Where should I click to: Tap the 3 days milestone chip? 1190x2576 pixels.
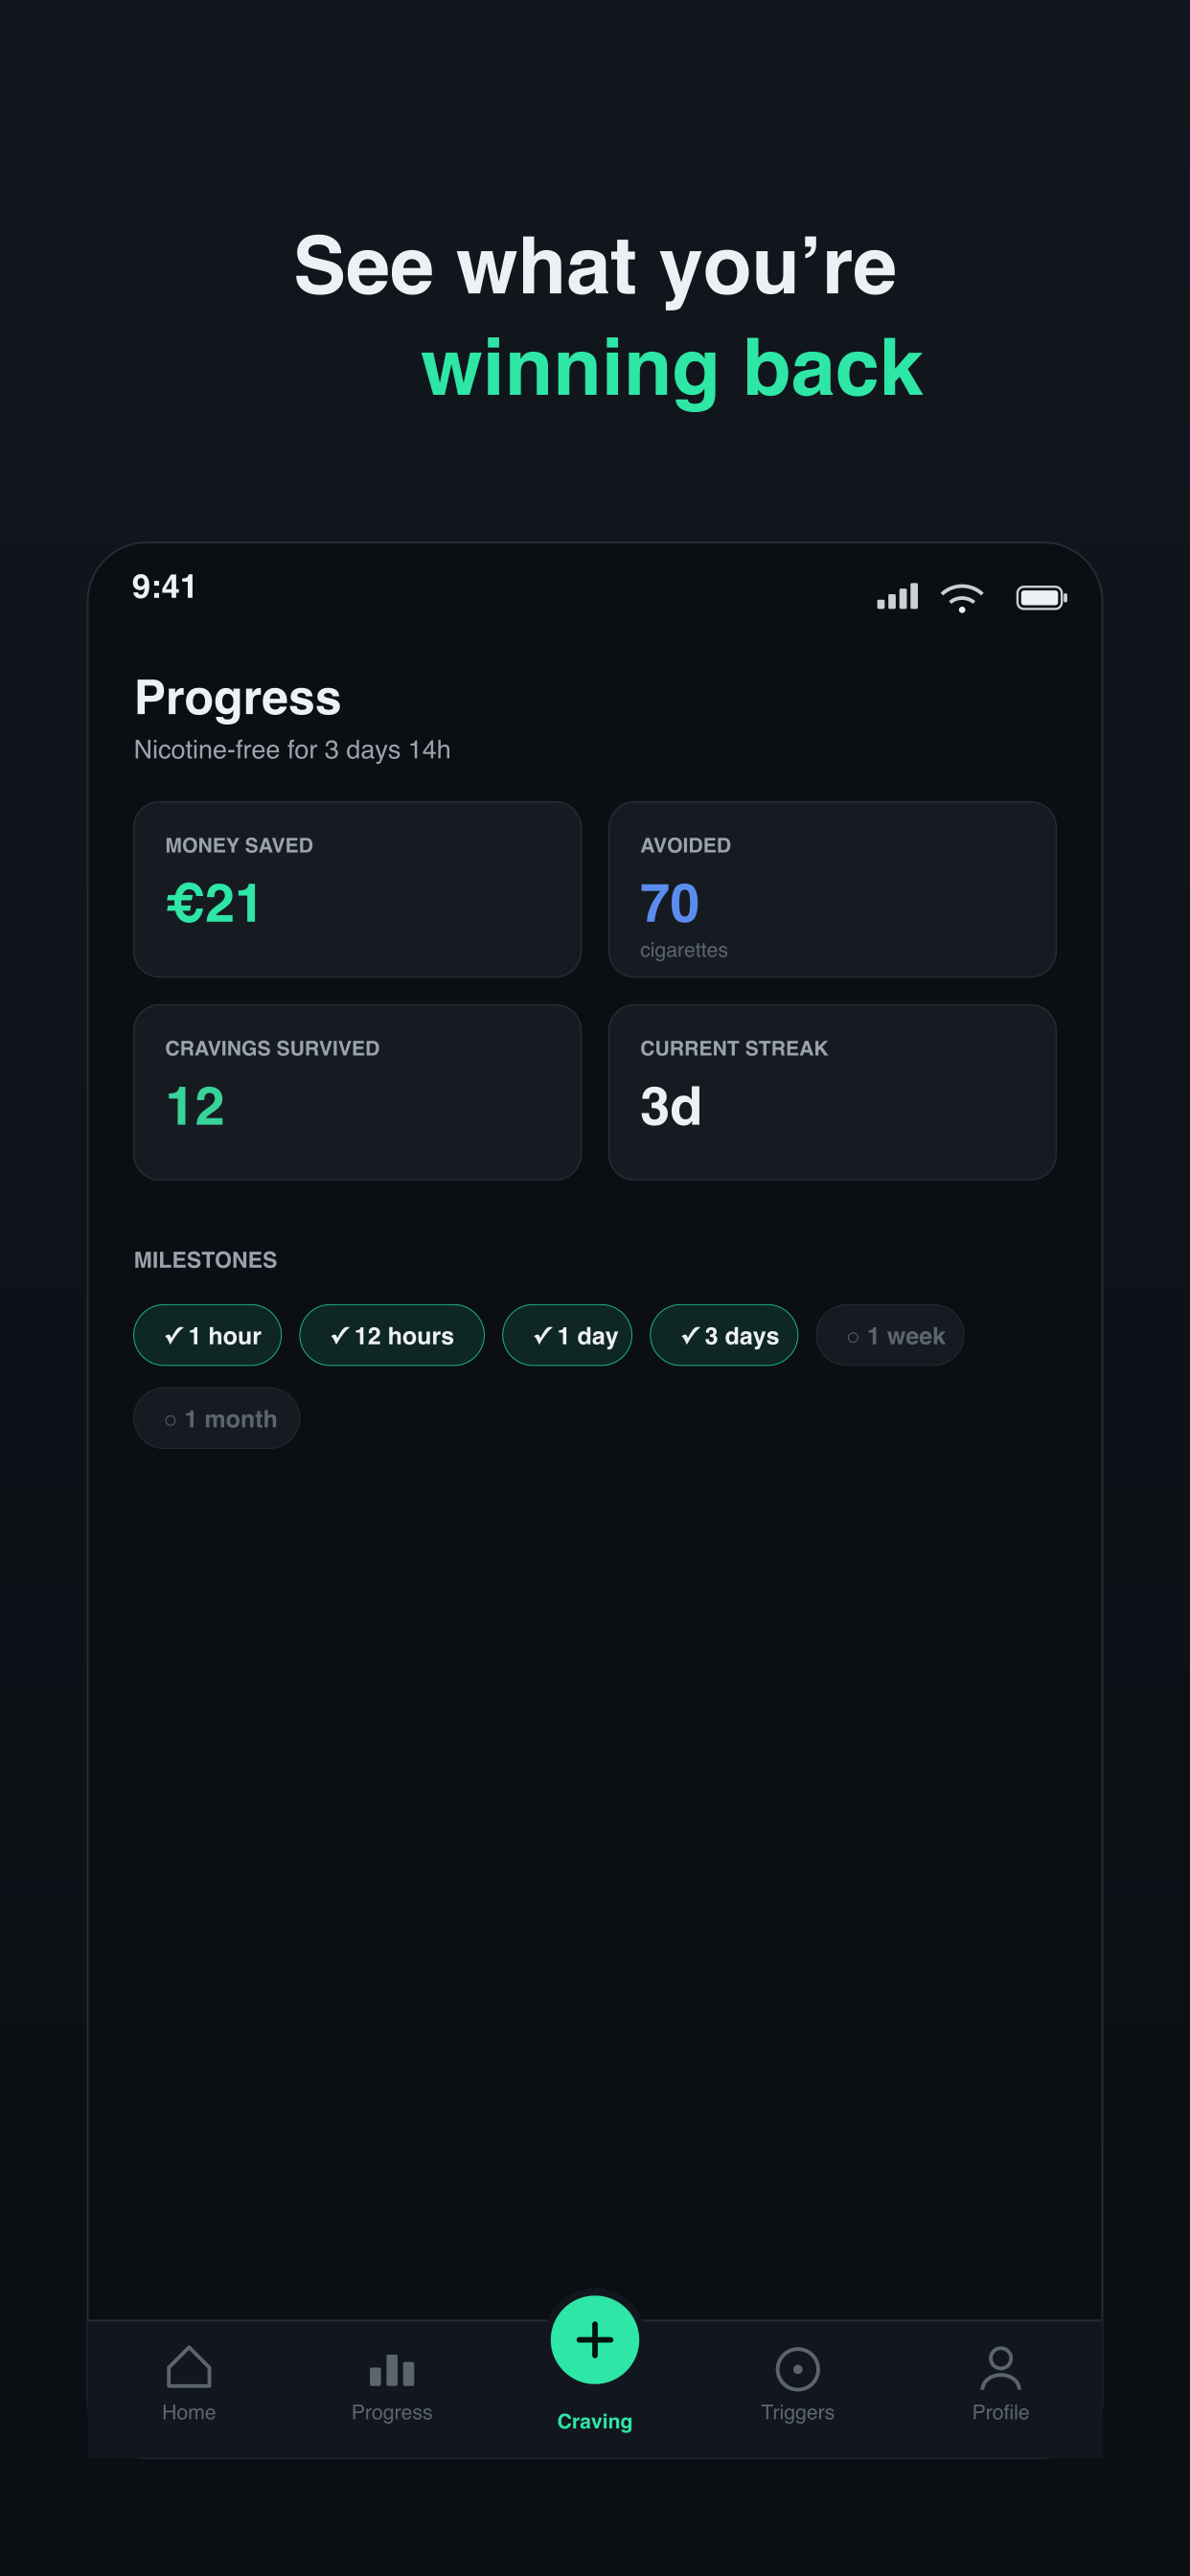pyautogui.click(x=724, y=1335)
